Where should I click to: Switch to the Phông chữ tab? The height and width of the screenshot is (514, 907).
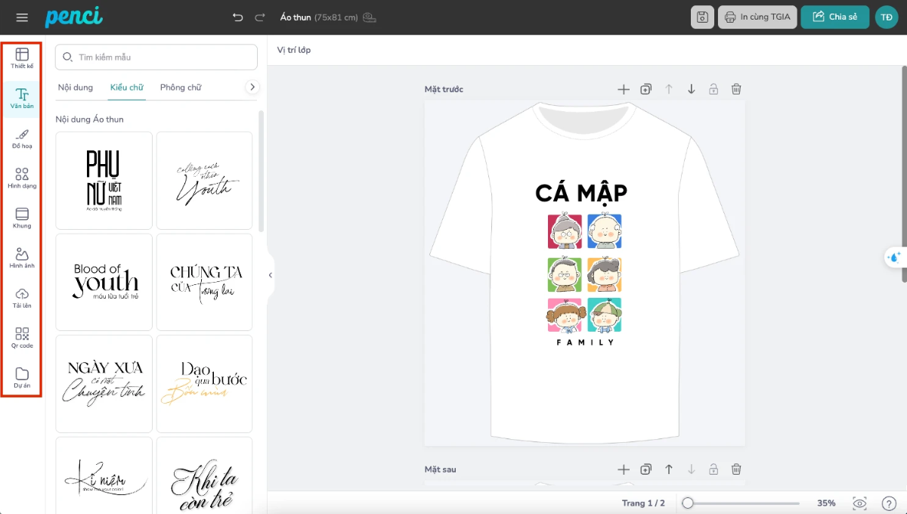(181, 88)
